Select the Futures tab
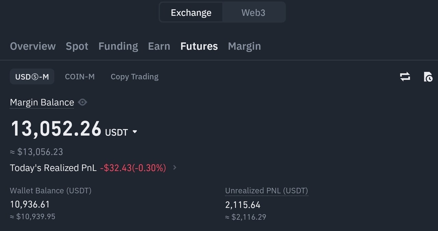438x231 pixels. point(199,46)
